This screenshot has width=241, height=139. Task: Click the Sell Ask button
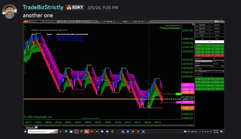pyautogui.click(x=217, y=28)
